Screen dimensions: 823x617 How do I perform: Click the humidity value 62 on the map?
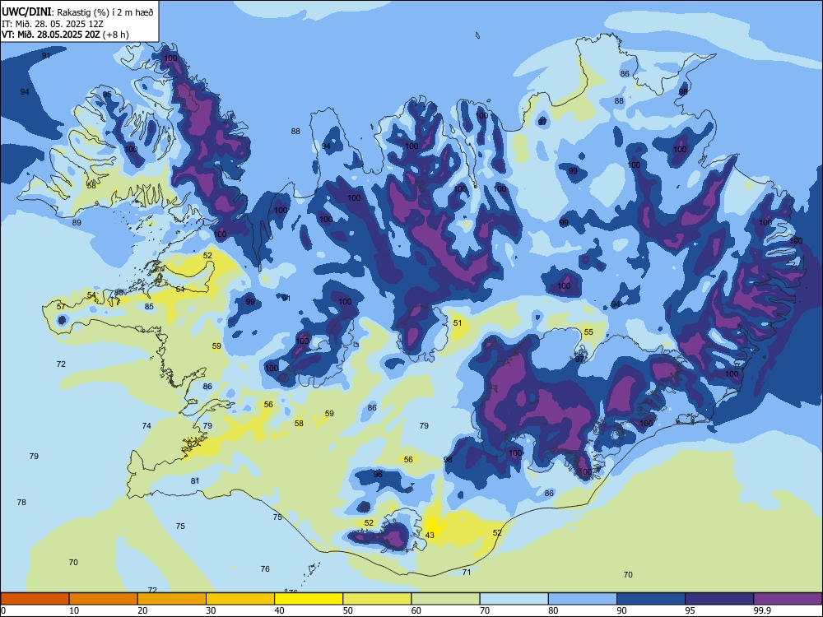click(x=192, y=444)
